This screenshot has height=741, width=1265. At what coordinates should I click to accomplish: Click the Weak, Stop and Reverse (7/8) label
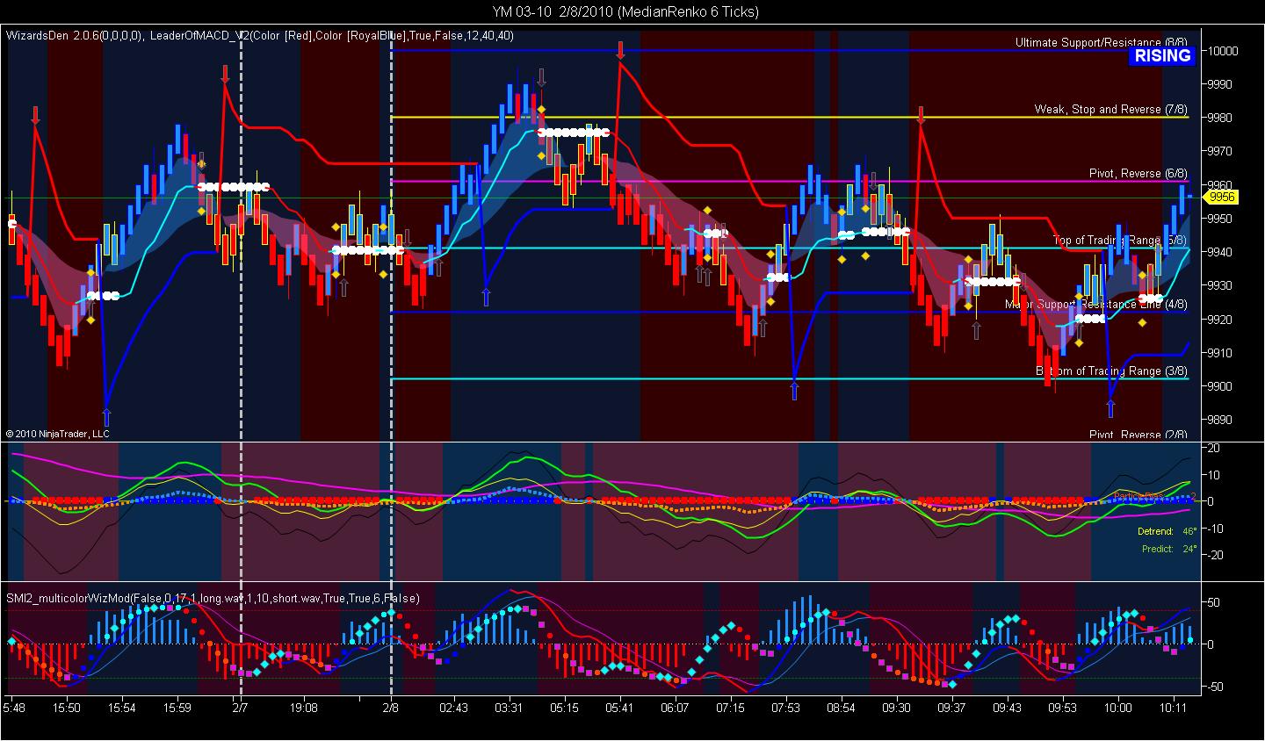tap(1111, 109)
